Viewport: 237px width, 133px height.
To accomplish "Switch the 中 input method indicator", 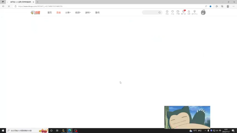I will point(220,131).
